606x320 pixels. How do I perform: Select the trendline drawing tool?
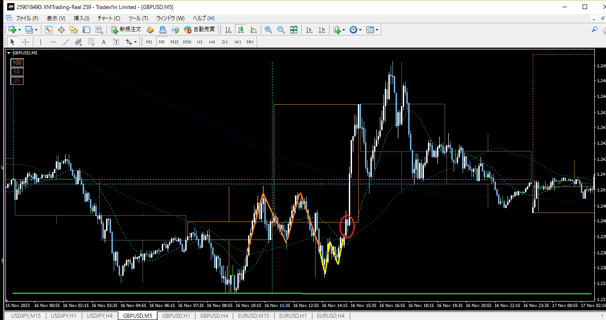tap(66, 42)
